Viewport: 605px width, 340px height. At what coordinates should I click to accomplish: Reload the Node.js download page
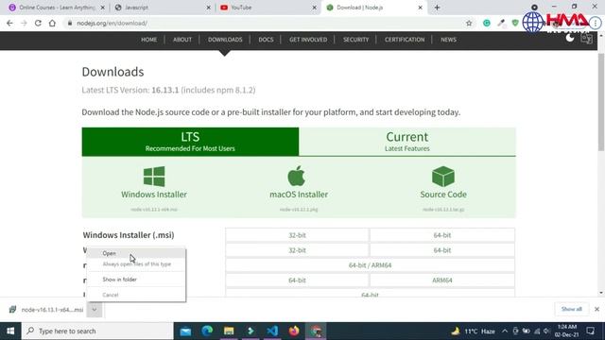tap(38, 23)
